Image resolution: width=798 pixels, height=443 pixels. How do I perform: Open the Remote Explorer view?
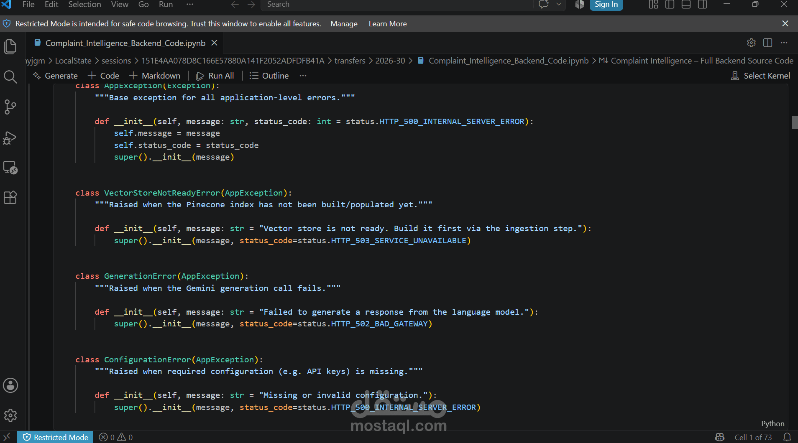point(10,168)
